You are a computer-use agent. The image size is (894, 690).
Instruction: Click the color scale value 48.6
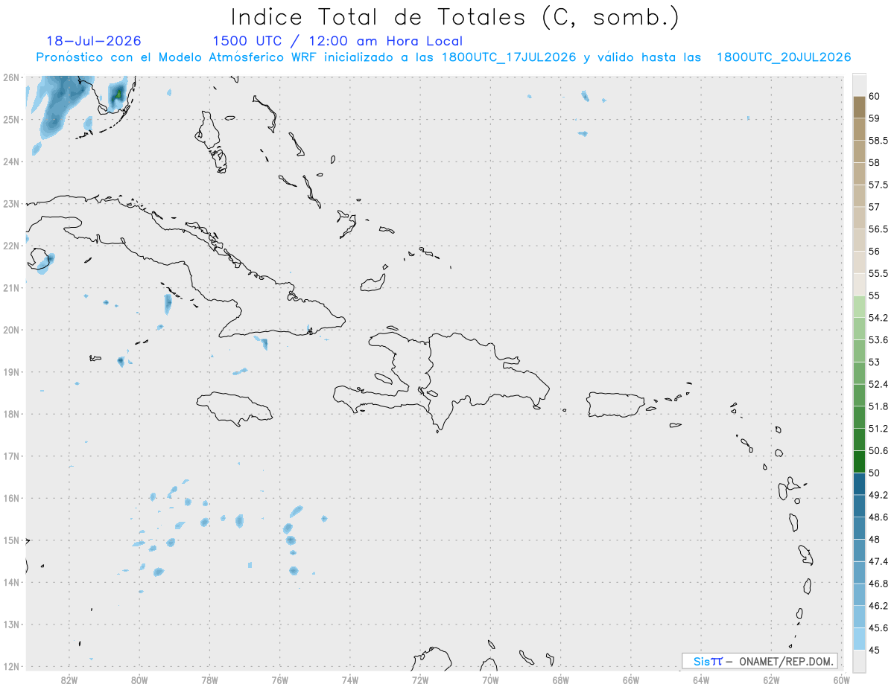pos(878,517)
